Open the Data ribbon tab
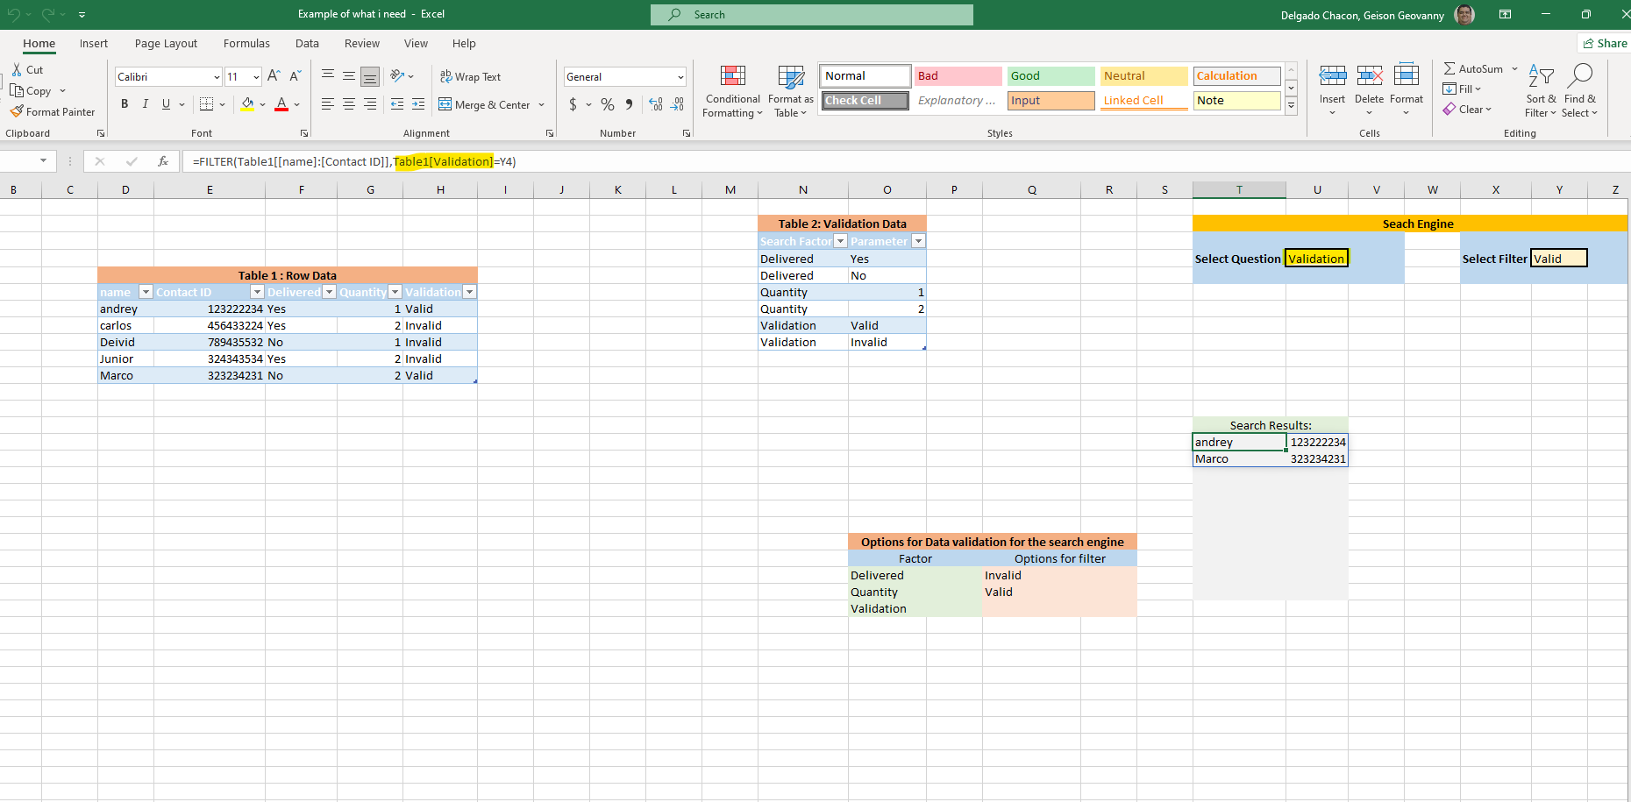The height and width of the screenshot is (802, 1631). (307, 43)
